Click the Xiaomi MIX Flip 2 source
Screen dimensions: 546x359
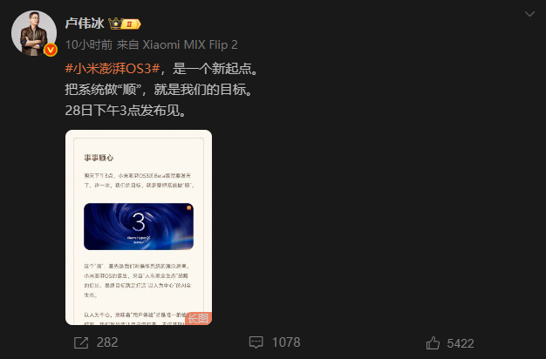point(190,44)
